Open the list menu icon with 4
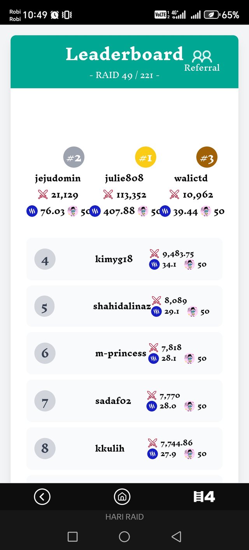The image size is (249, 550). [204, 497]
